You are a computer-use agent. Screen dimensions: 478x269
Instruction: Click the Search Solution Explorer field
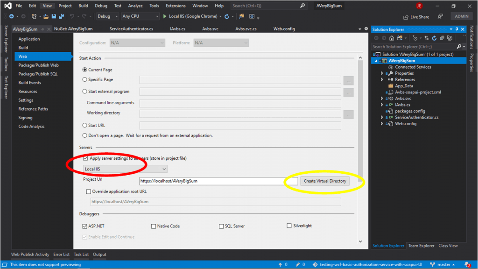point(414,47)
